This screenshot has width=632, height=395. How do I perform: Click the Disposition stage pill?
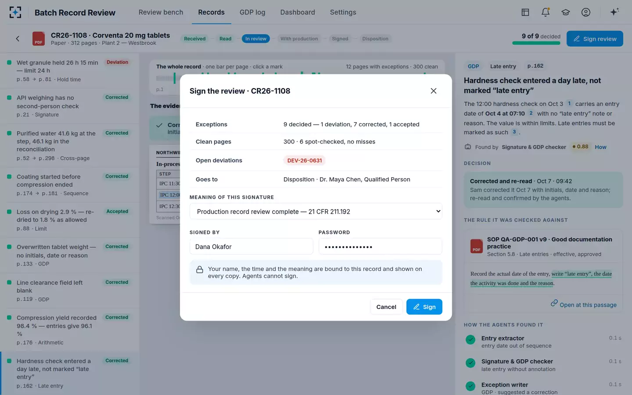tap(375, 39)
